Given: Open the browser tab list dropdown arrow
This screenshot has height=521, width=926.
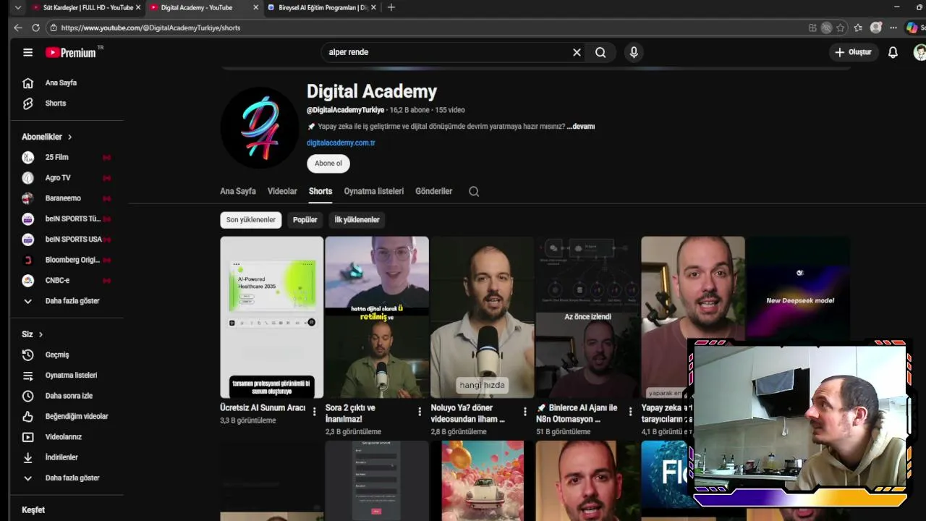Looking at the screenshot, I should tap(18, 7).
